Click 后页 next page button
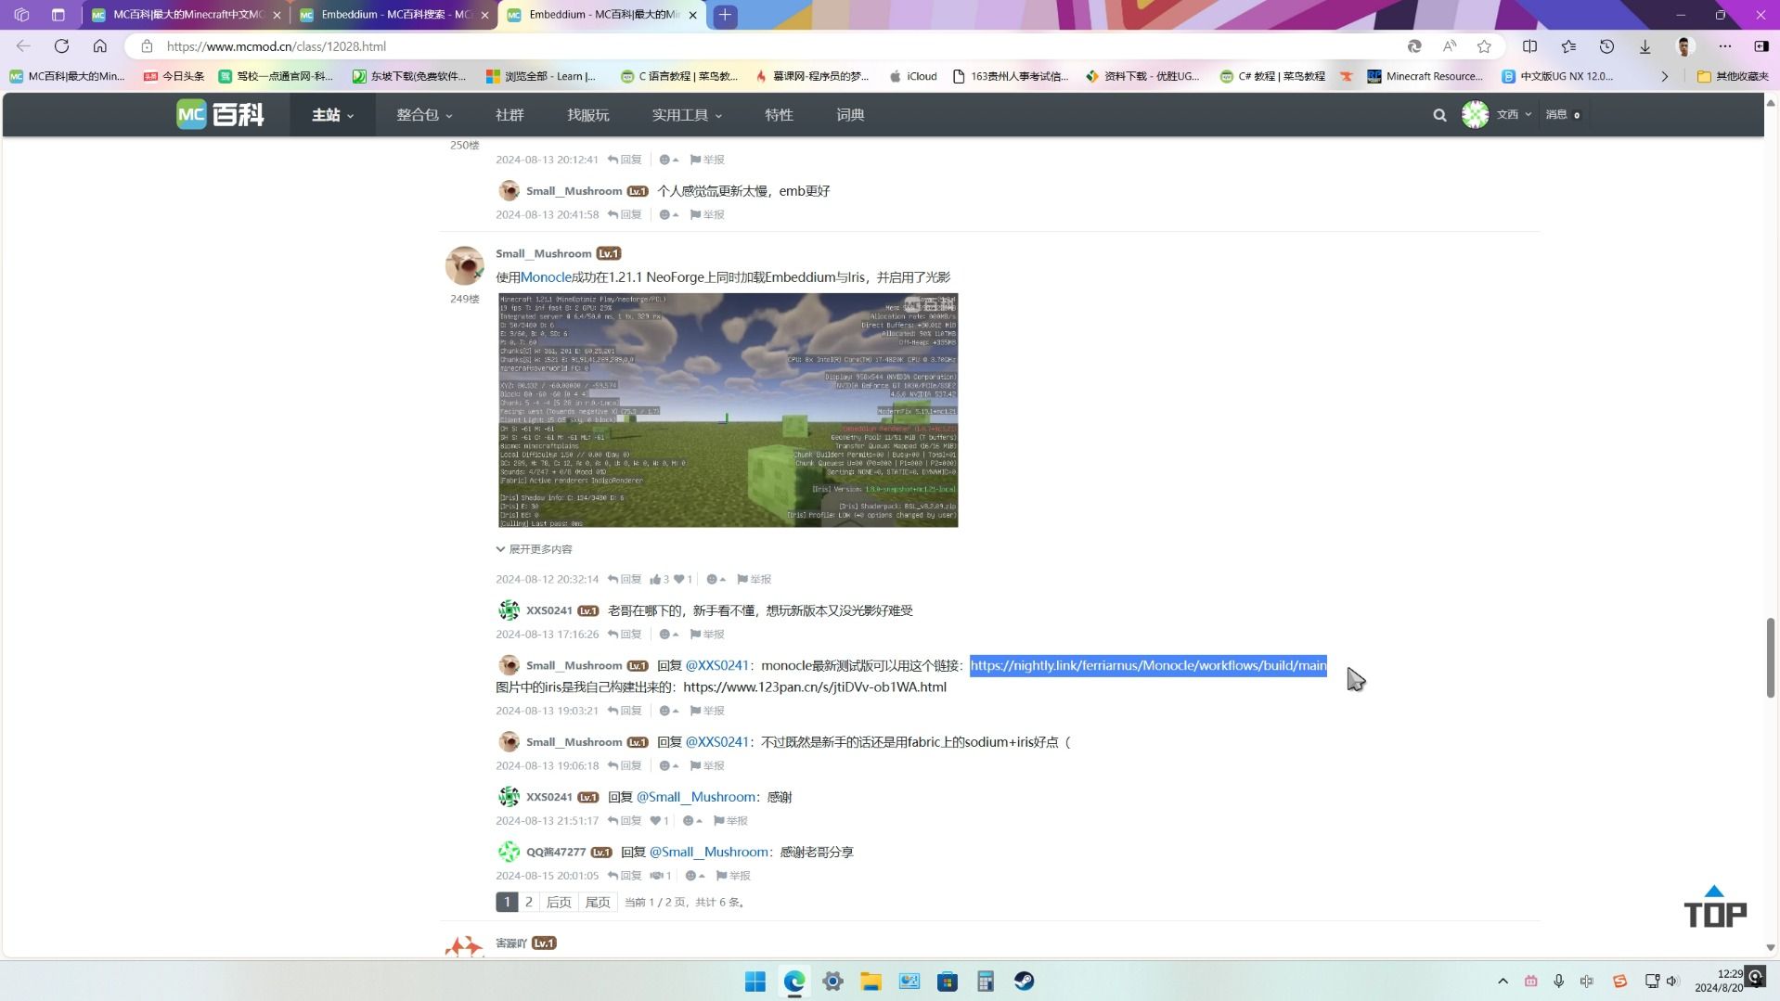Image resolution: width=1780 pixels, height=1001 pixels. (x=559, y=902)
